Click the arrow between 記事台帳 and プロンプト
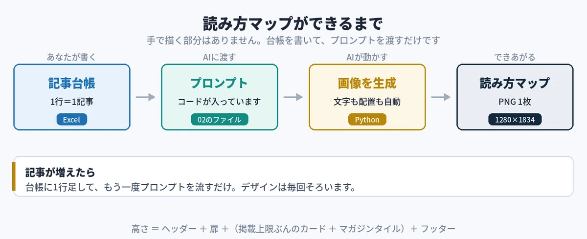The width and height of the screenshot is (587, 239). (x=145, y=97)
